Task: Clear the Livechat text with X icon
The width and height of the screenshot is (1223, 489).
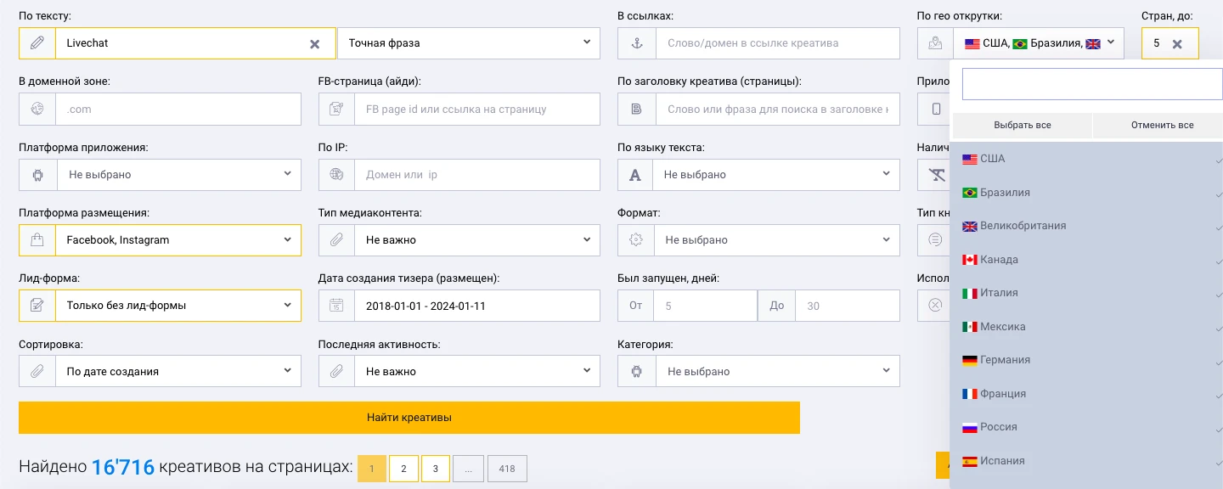Action: point(314,44)
